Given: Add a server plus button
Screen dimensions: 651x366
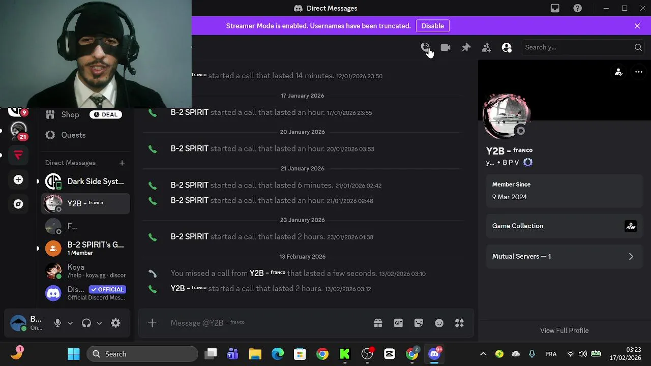Looking at the screenshot, I should [18, 179].
